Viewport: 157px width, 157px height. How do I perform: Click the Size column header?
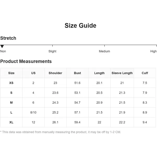[x=11, y=73]
